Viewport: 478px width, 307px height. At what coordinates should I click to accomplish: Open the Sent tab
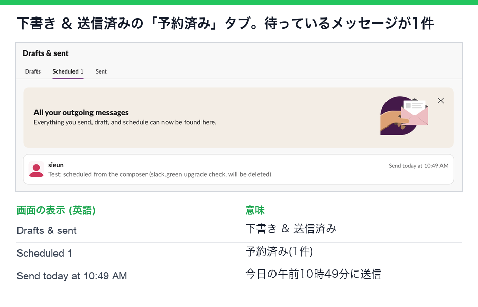pyautogui.click(x=101, y=71)
